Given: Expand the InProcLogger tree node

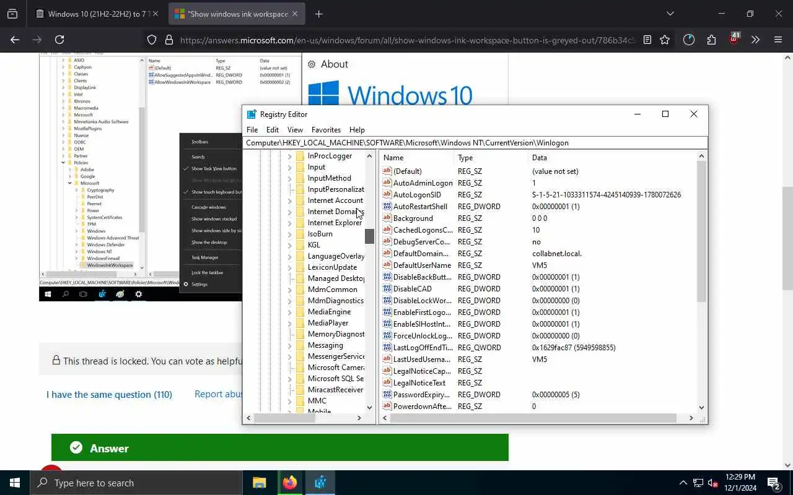Looking at the screenshot, I should click(289, 157).
